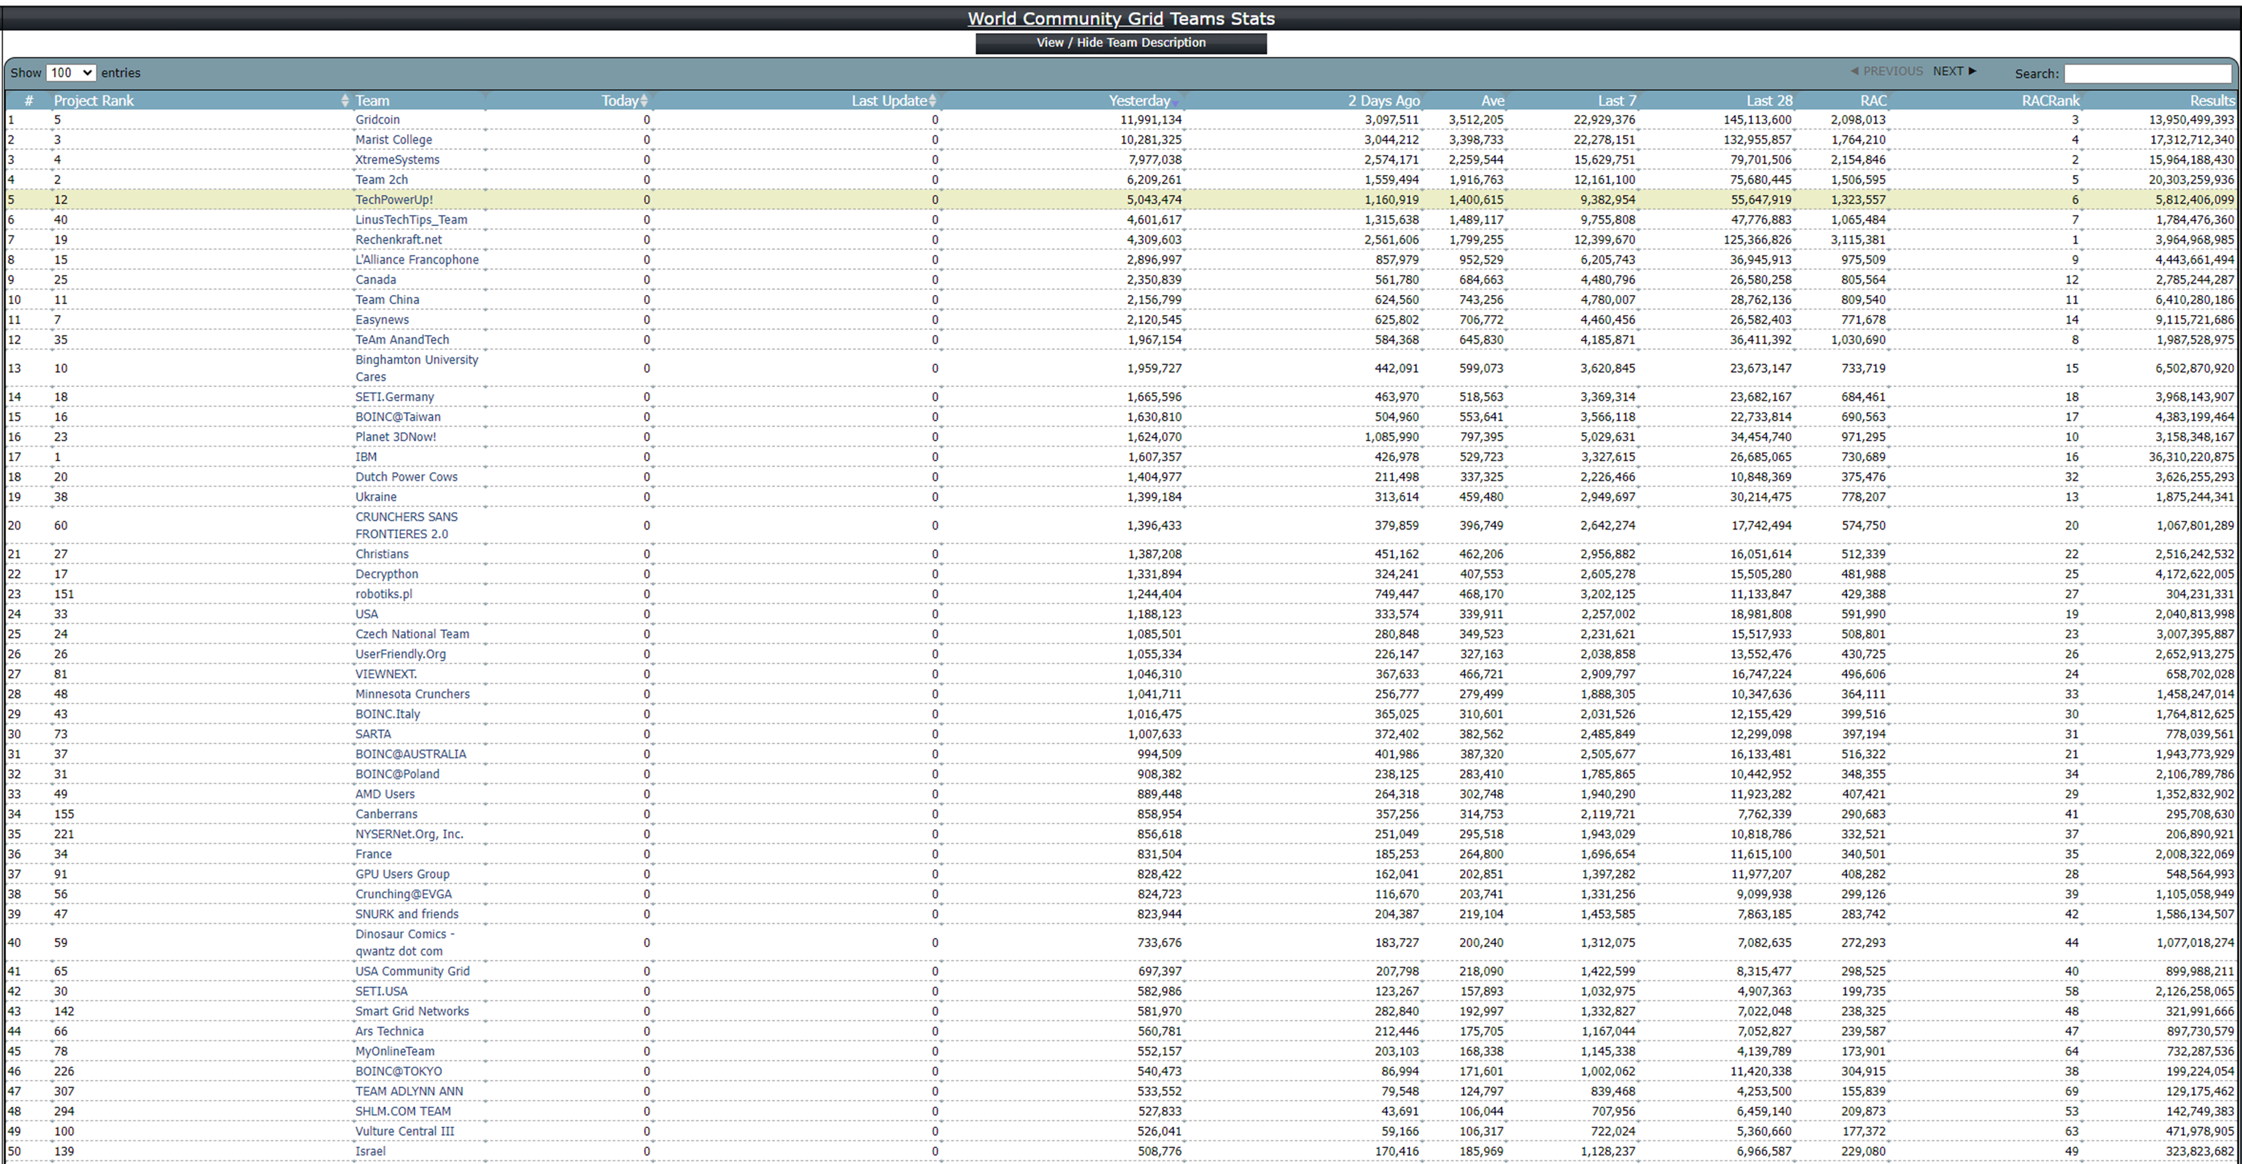2242x1164 pixels.
Task: Open World Community Grid title link
Action: 1065,18
